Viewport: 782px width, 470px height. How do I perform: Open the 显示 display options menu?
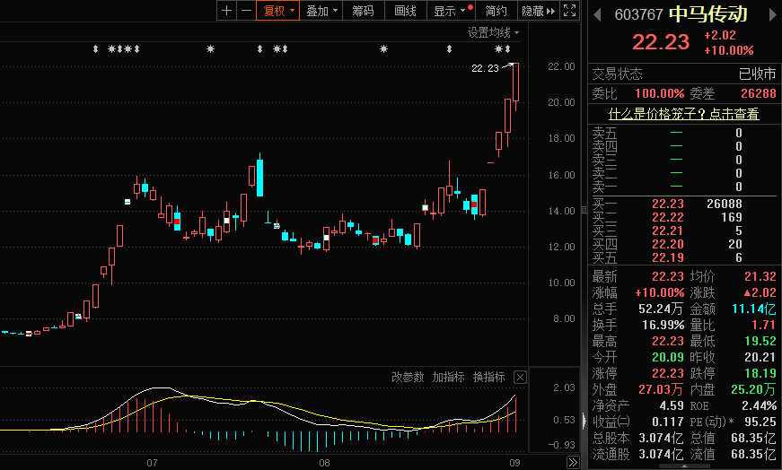451,11
